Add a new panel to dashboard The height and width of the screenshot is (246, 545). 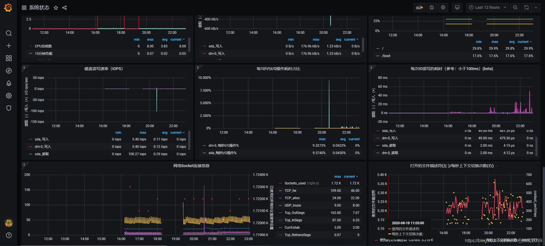click(419, 8)
